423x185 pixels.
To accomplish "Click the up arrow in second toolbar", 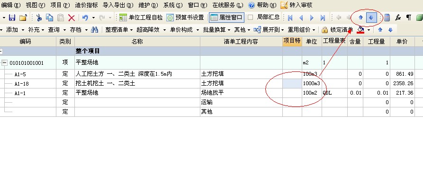I will pos(380,30).
